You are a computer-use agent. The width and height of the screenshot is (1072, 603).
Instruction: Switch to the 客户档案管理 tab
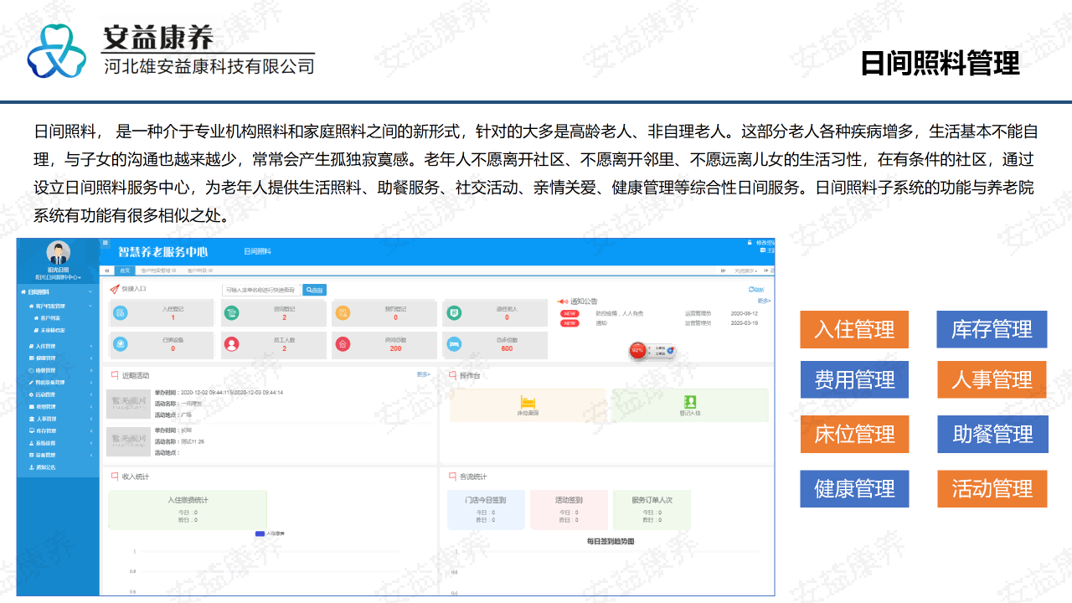point(157,271)
